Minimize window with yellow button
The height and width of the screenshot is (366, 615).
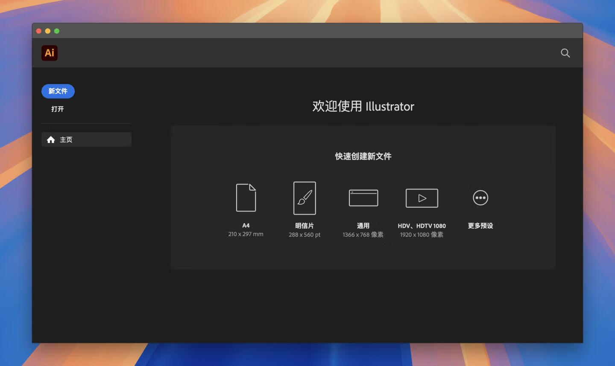pyautogui.click(x=48, y=31)
